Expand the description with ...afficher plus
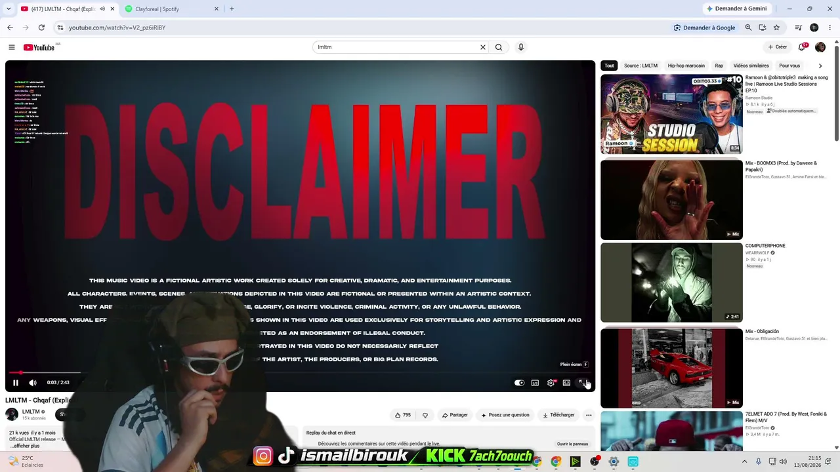Viewport: 840px width, 472px height. point(25,446)
